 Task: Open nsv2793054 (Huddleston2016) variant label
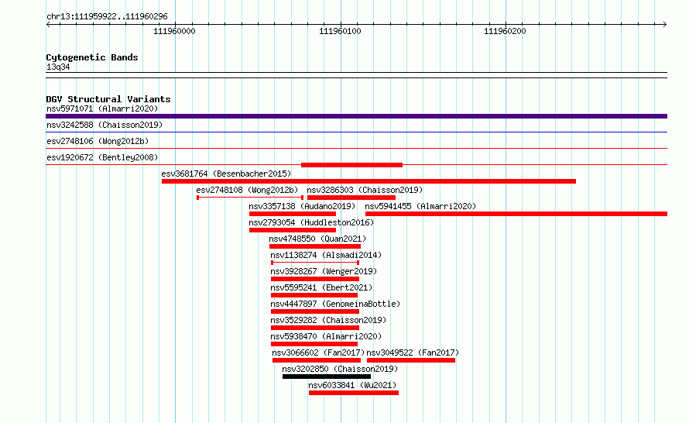(x=311, y=222)
